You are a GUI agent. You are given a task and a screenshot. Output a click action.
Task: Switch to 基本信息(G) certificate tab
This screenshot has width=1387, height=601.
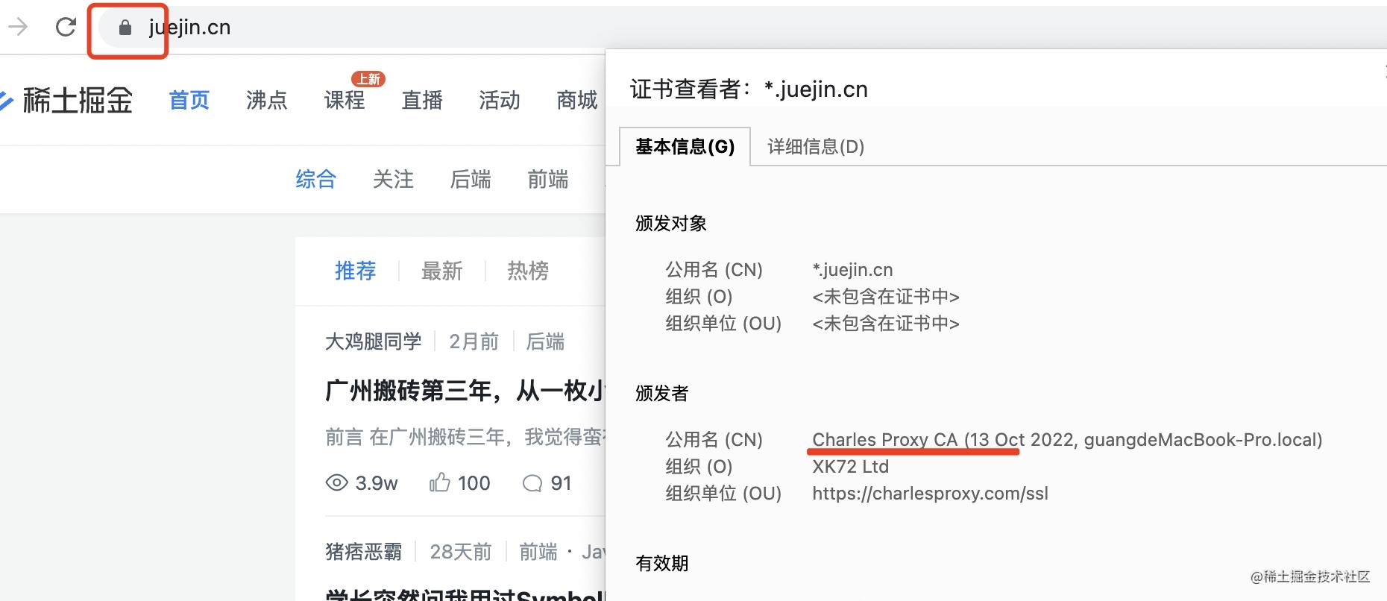[685, 147]
